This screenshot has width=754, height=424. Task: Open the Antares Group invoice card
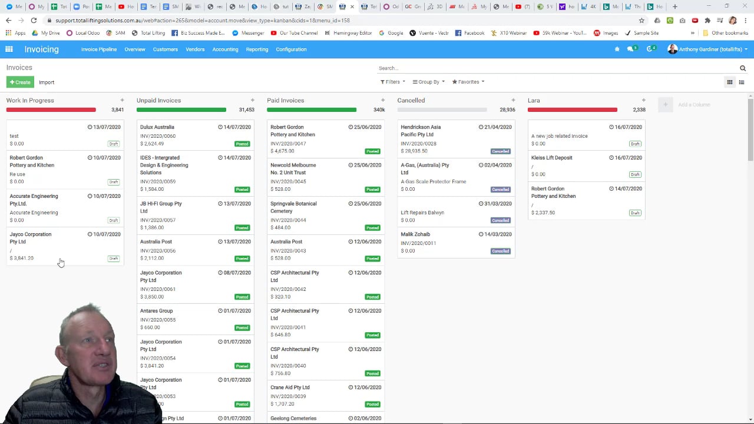click(196, 319)
